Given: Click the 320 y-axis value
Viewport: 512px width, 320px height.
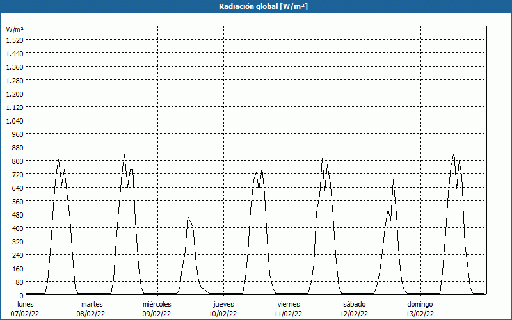Looking at the screenshot, I should pyautogui.click(x=18, y=242).
